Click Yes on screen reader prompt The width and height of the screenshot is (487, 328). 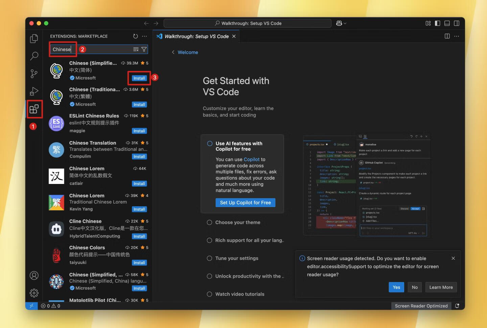(396, 287)
